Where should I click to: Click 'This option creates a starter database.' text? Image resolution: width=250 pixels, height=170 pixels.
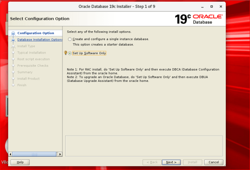tap(103, 44)
